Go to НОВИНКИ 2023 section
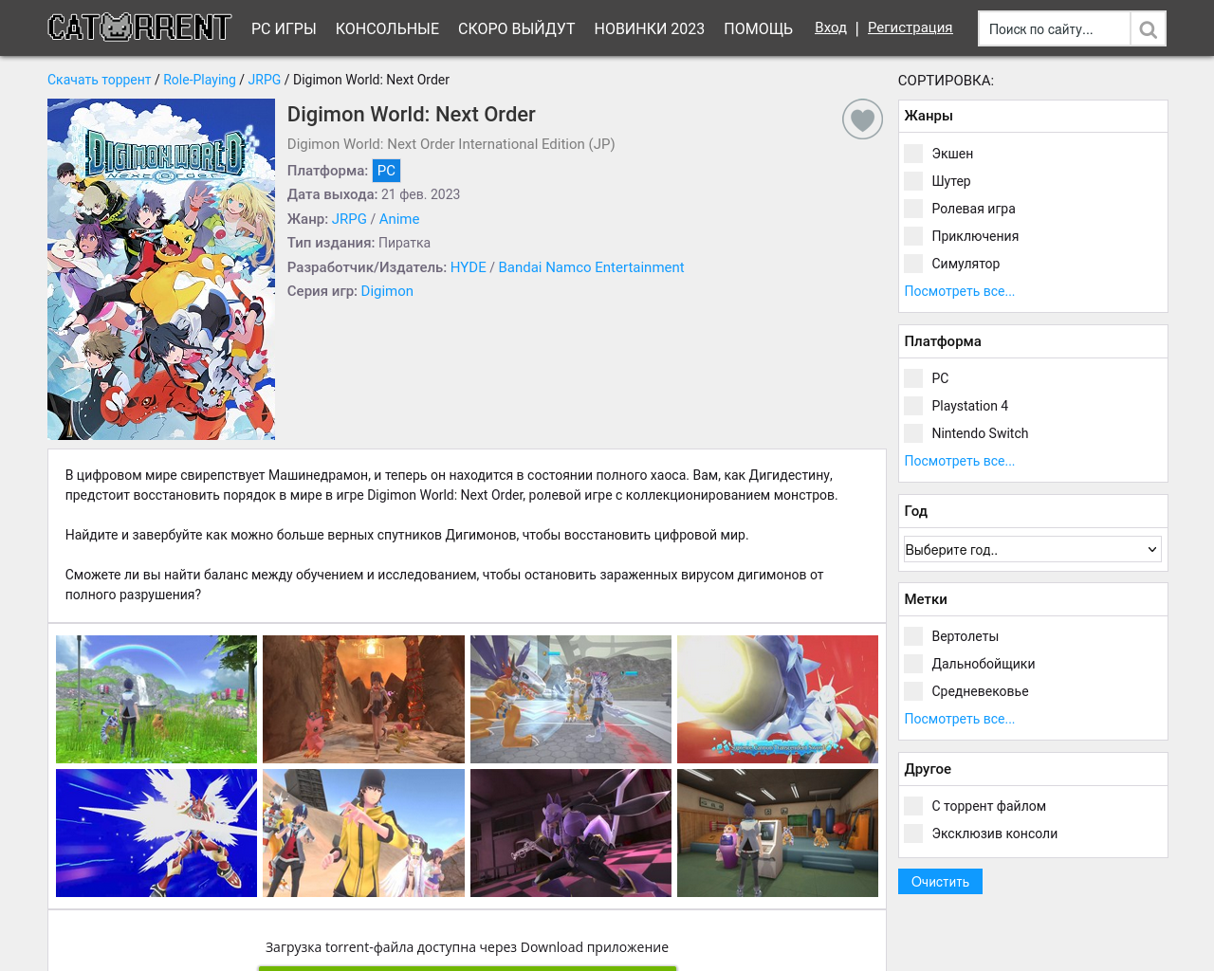 point(650,28)
